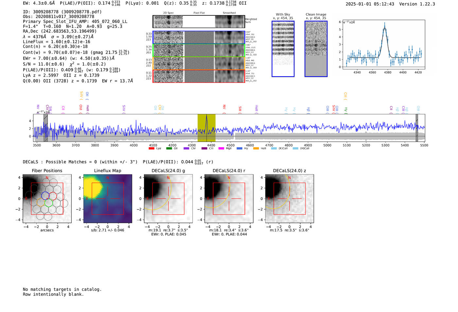Open the DECaLS(24.0) r image
The height and width of the screenshot is (312, 458).
(229, 198)
